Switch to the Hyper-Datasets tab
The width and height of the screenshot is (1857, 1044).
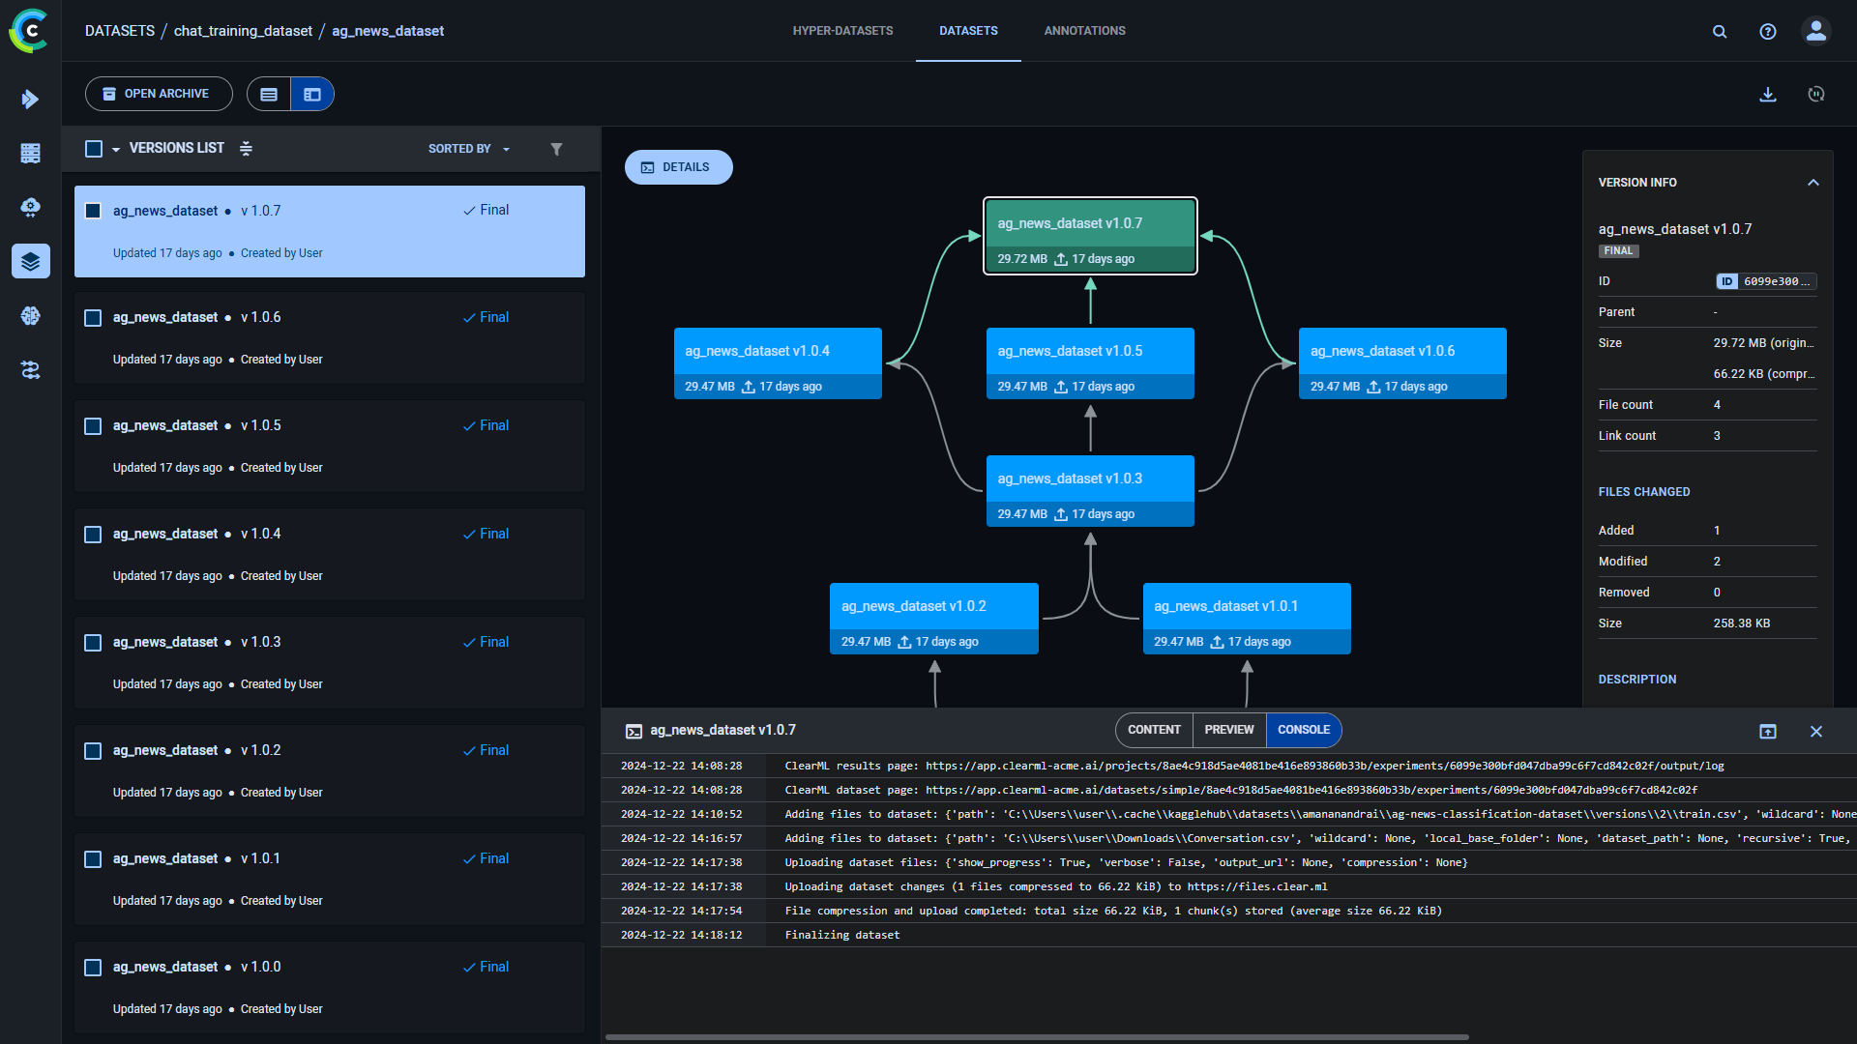click(842, 31)
